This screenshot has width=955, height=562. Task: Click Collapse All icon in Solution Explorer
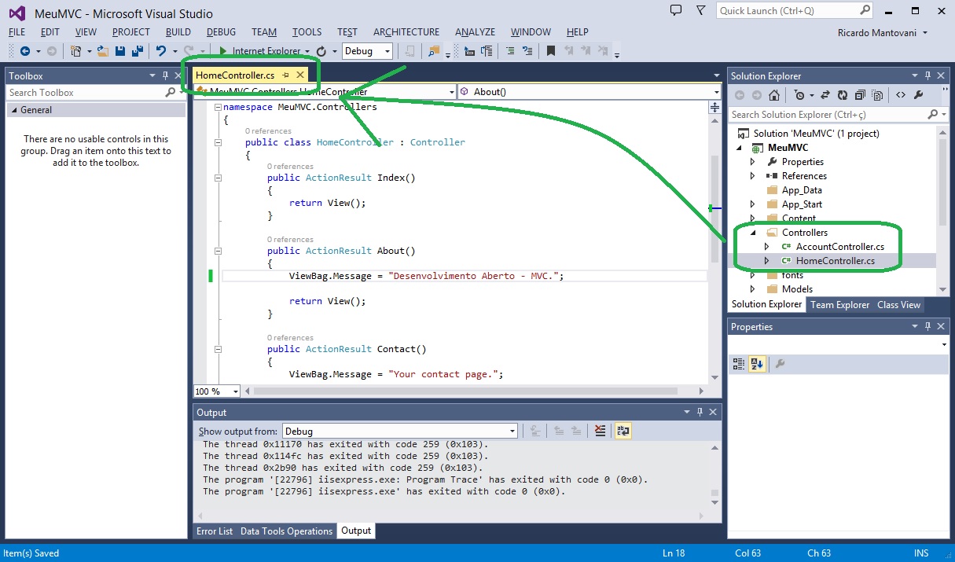click(x=859, y=95)
